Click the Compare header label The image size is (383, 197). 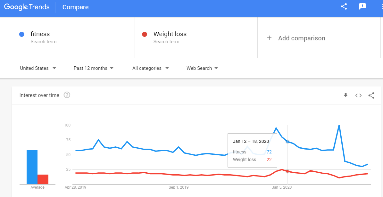click(x=75, y=7)
